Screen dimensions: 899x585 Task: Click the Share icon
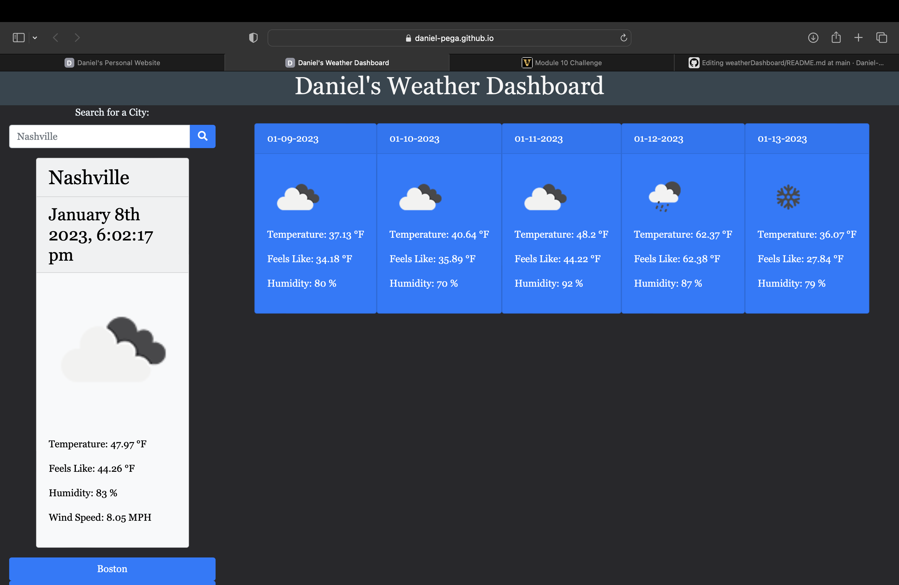tap(836, 37)
